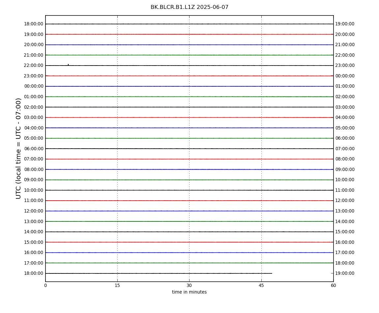Click the small spike on the 22:00:00 trace
379x313 pixels.
click(68, 65)
